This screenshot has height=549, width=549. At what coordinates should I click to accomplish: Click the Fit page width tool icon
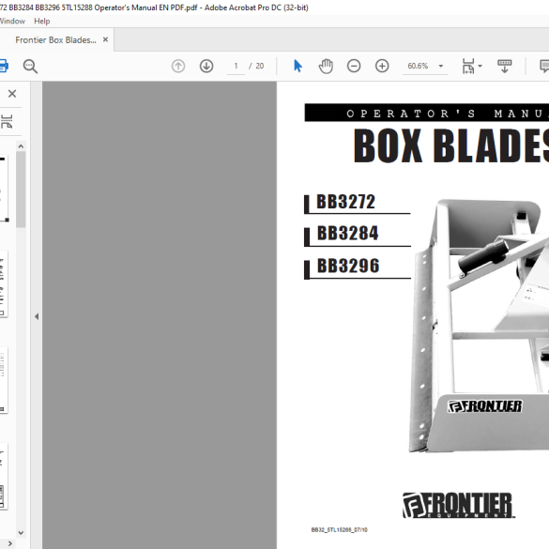coord(468,66)
